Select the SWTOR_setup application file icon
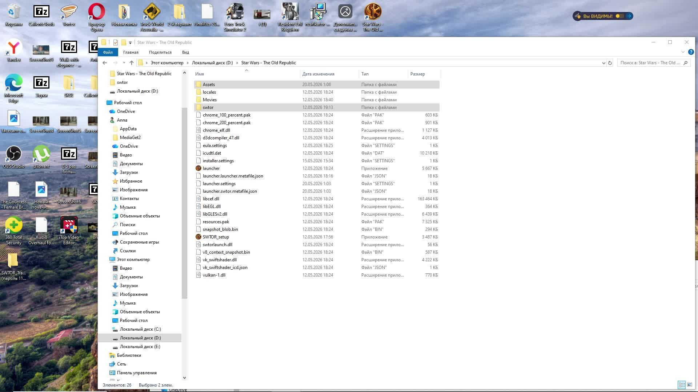The height and width of the screenshot is (392, 698). coord(198,237)
